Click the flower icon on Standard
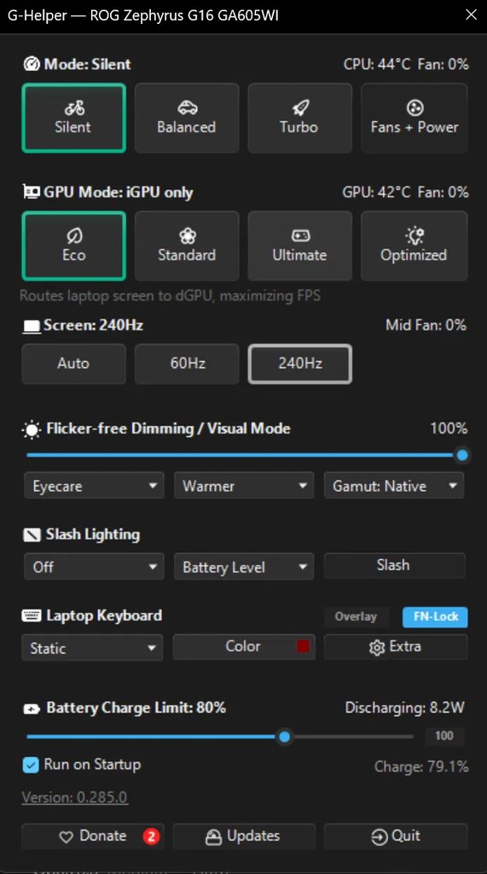 point(188,236)
